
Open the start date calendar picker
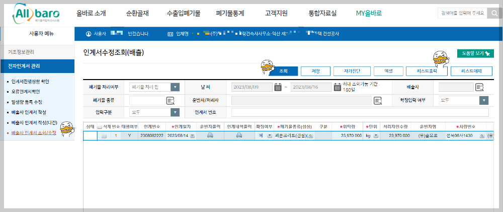(x=278, y=87)
